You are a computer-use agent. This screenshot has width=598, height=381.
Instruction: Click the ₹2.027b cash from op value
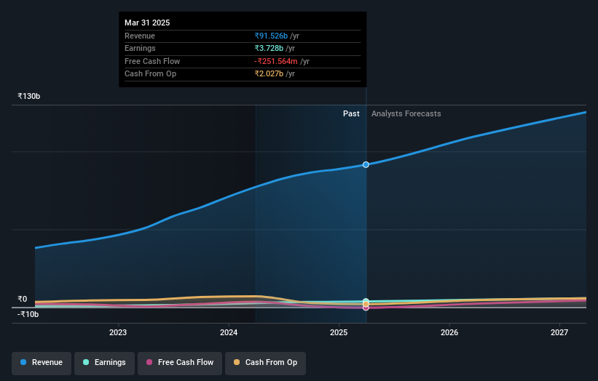(x=269, y=74)
